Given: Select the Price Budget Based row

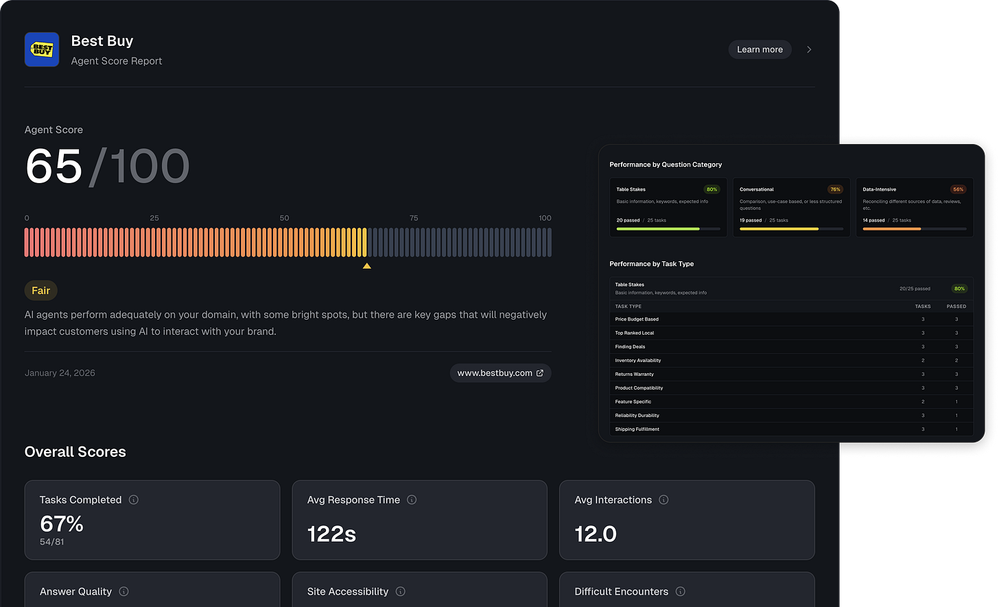Looking at the screenshot, I should coord(791,319).
